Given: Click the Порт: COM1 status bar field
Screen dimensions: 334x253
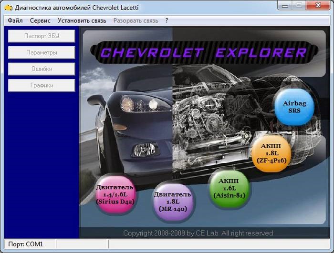Looking at the screenshot, I should tap(30, 244).
